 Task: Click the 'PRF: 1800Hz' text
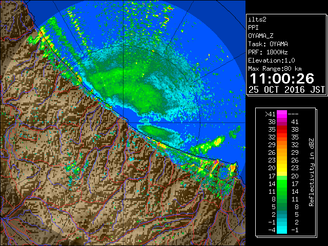coord(268,52)
